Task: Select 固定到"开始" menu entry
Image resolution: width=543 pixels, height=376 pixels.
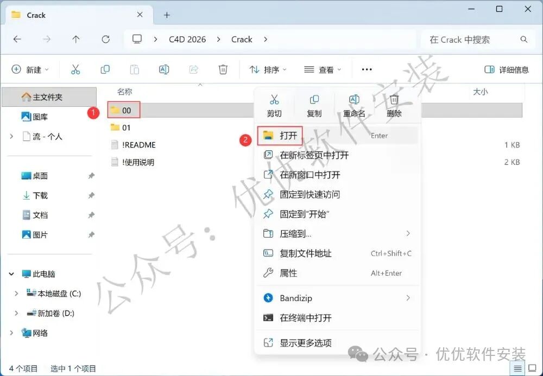Action: click(x=338, y=214)
